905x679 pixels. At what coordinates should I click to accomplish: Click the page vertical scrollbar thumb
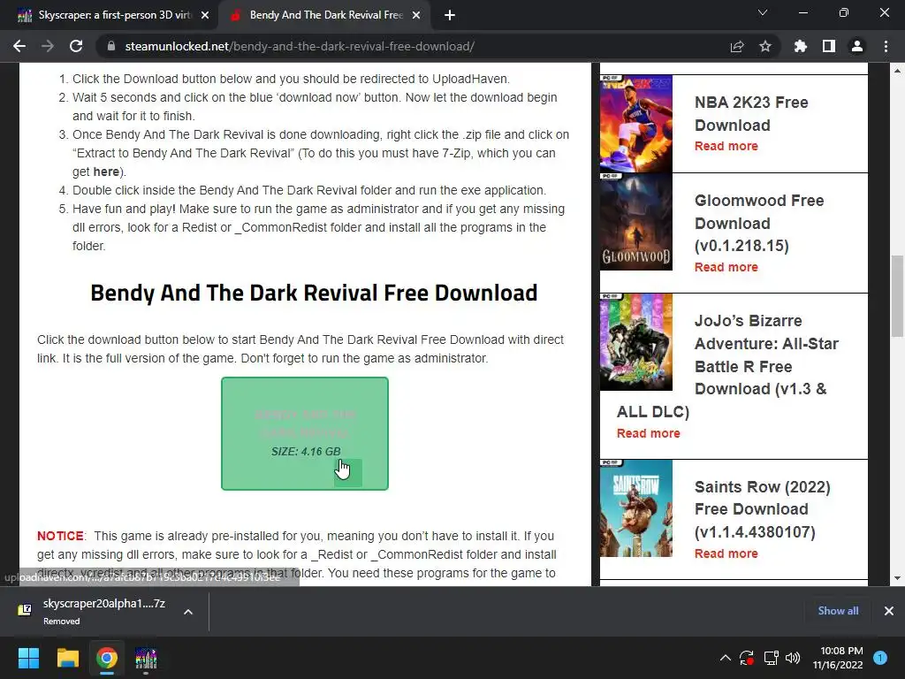point(897,295)
